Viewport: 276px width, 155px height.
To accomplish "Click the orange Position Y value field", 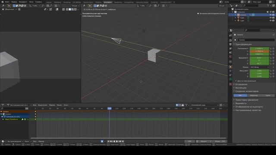I will pyautogui.click(x=259, y=51).
